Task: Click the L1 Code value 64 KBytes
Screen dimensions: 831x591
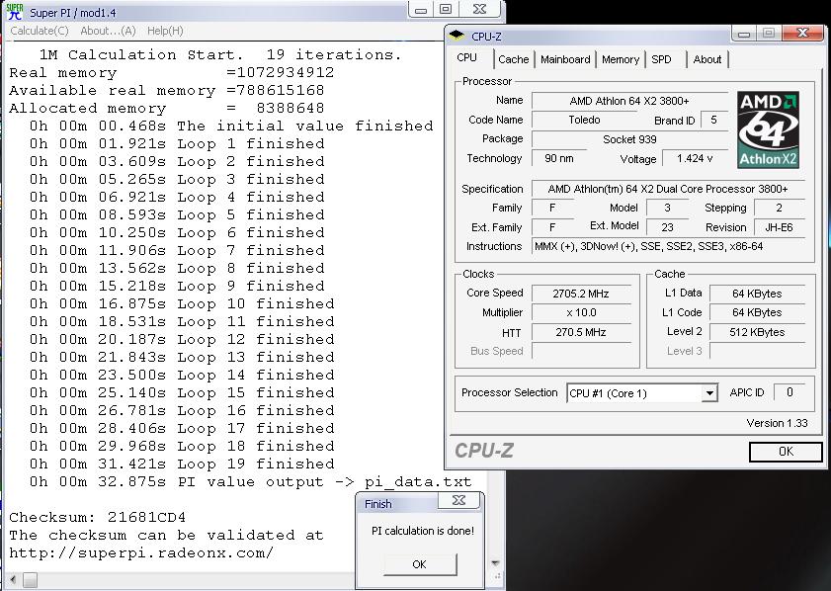Action: (x=757, y=312)
